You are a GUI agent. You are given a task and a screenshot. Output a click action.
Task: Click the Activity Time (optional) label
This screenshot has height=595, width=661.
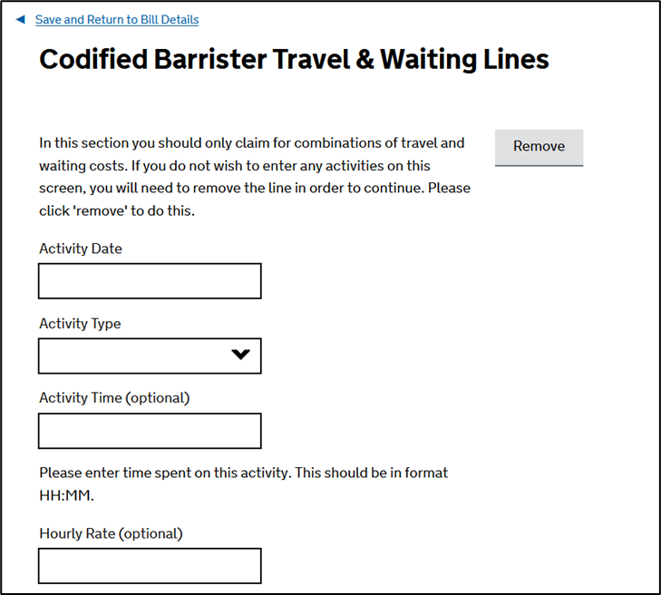click(114, 397)
